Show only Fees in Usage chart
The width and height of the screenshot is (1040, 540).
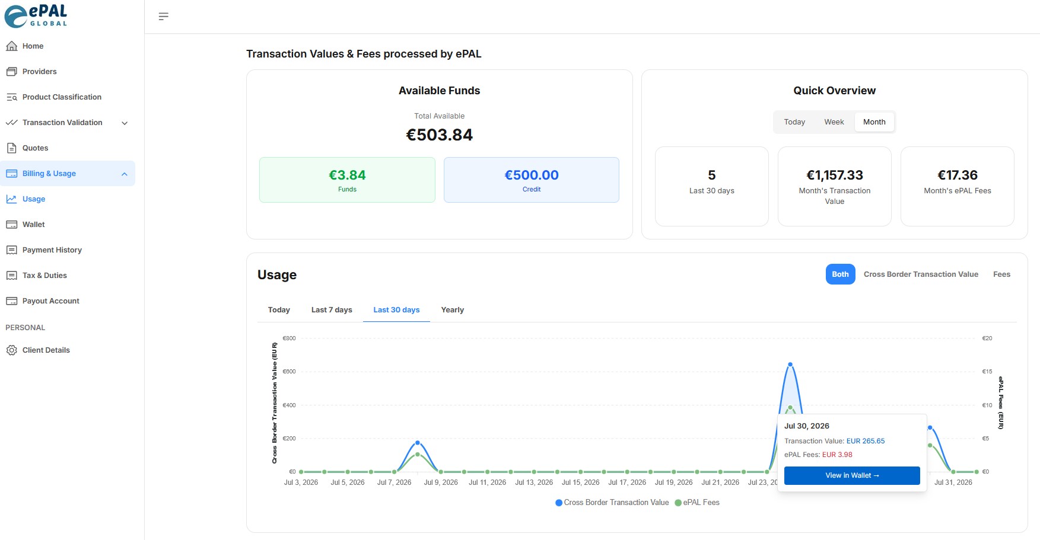(1001, 274)
